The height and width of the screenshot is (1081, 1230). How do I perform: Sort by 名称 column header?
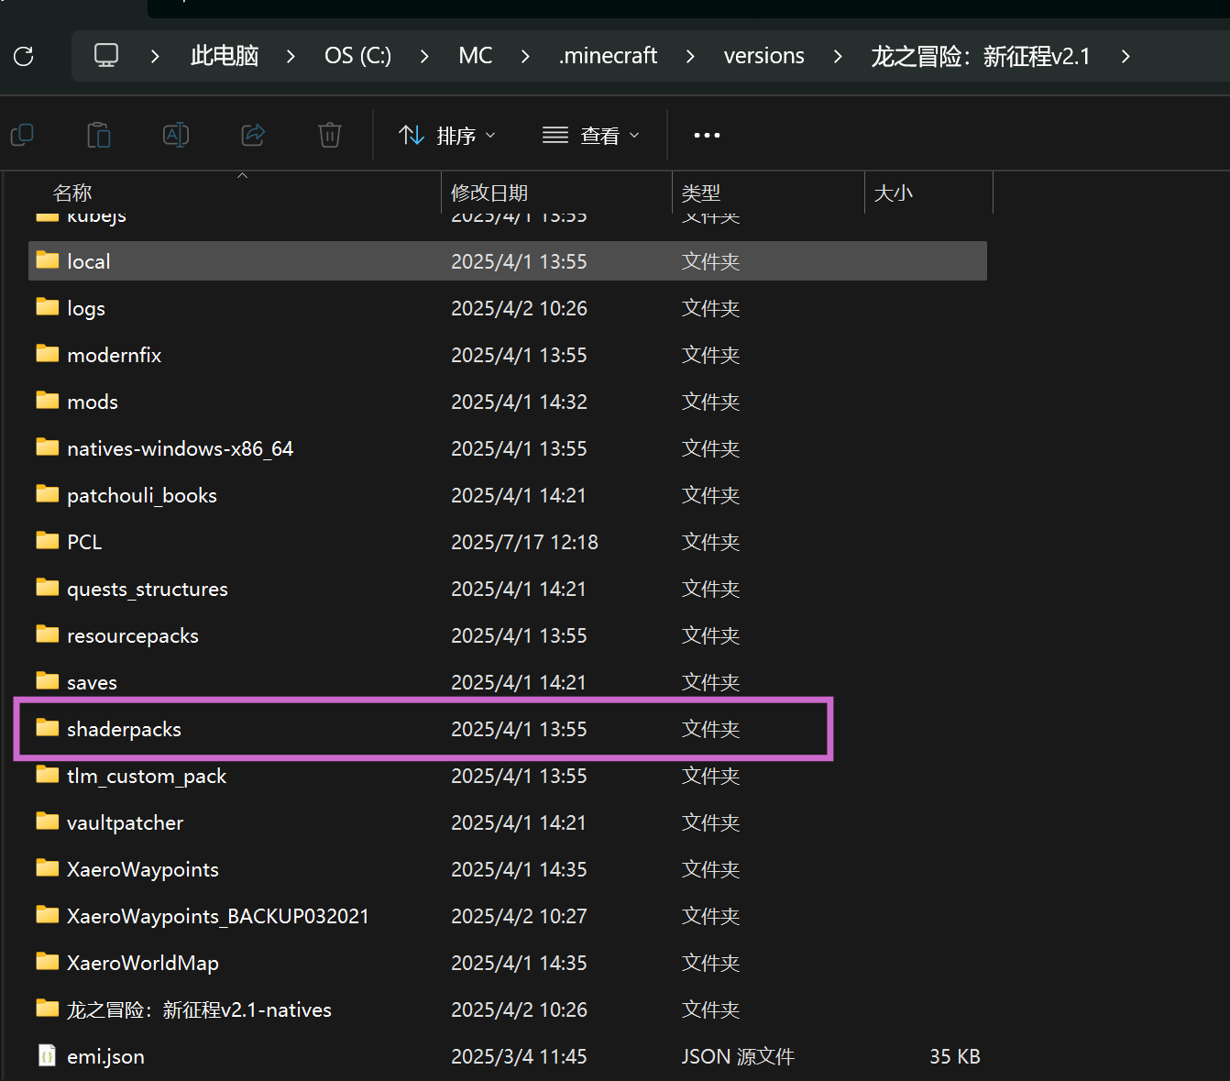pos(72,193)
